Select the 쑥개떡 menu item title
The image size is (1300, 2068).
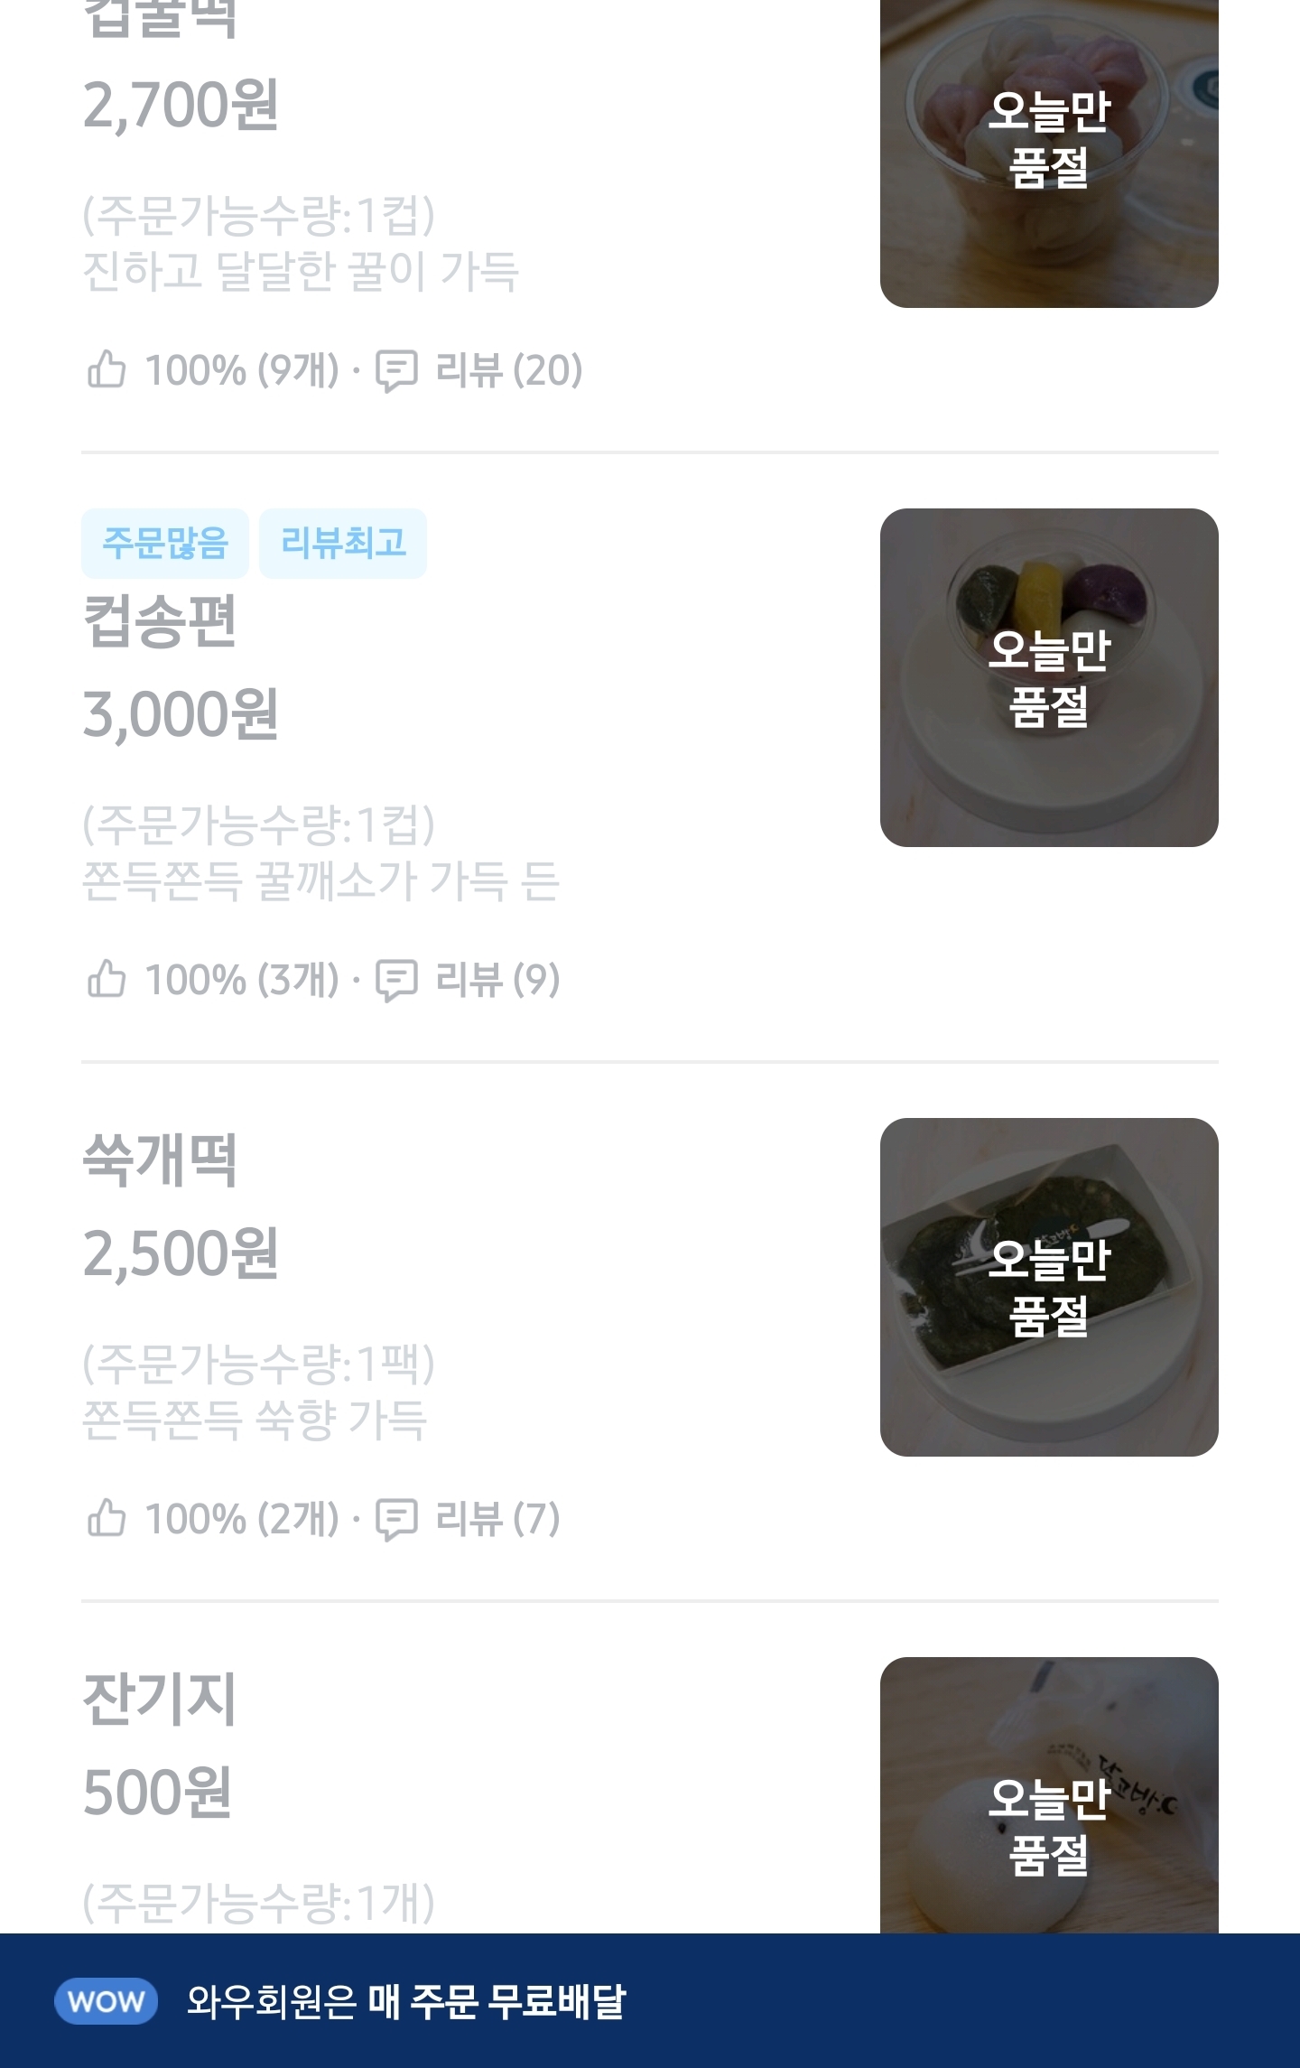(160, 1160)
